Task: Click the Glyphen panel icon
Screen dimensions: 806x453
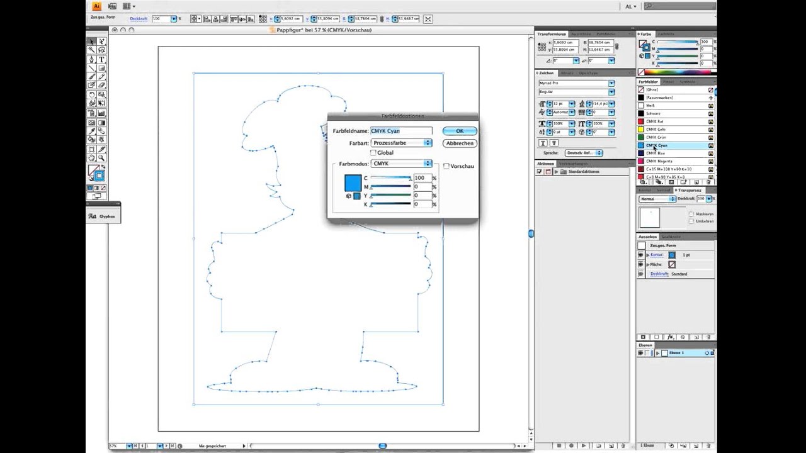Action: (103, 216)
